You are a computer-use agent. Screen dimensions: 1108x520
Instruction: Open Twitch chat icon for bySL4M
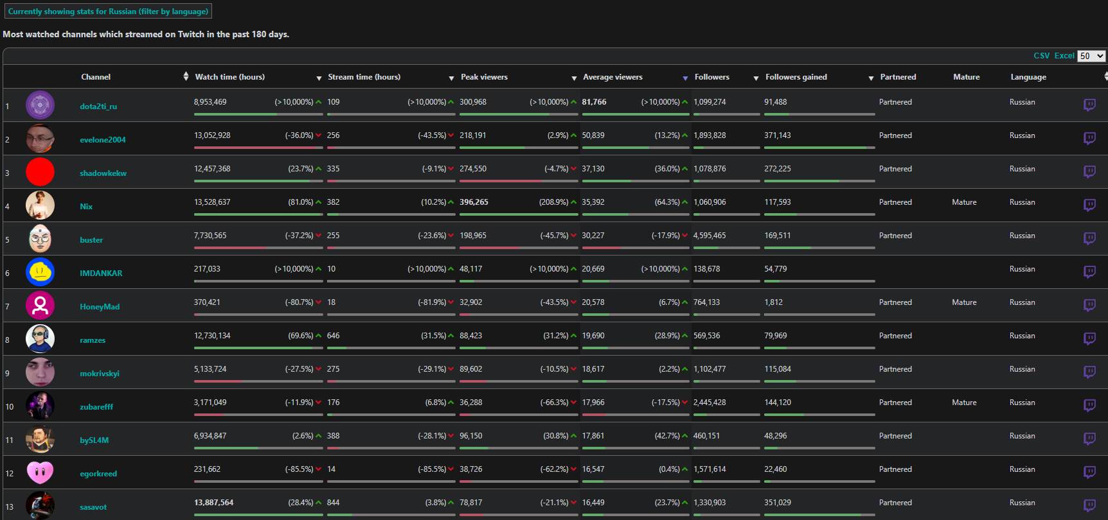click(1089, 438)
